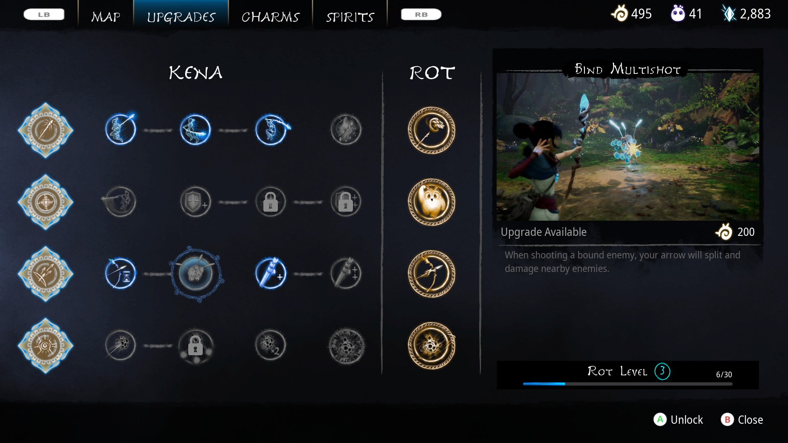Select the first blue staff attack upgrade
The image size is (788, 443).
tap(120, 130)
